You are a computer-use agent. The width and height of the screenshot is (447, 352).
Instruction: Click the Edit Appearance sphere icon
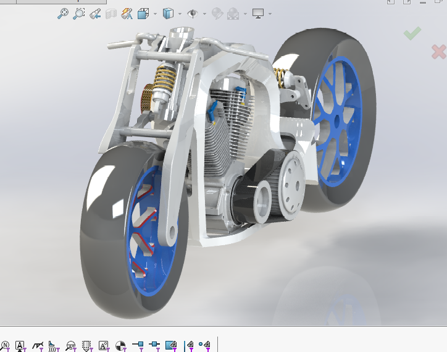(x=217, y=13)
